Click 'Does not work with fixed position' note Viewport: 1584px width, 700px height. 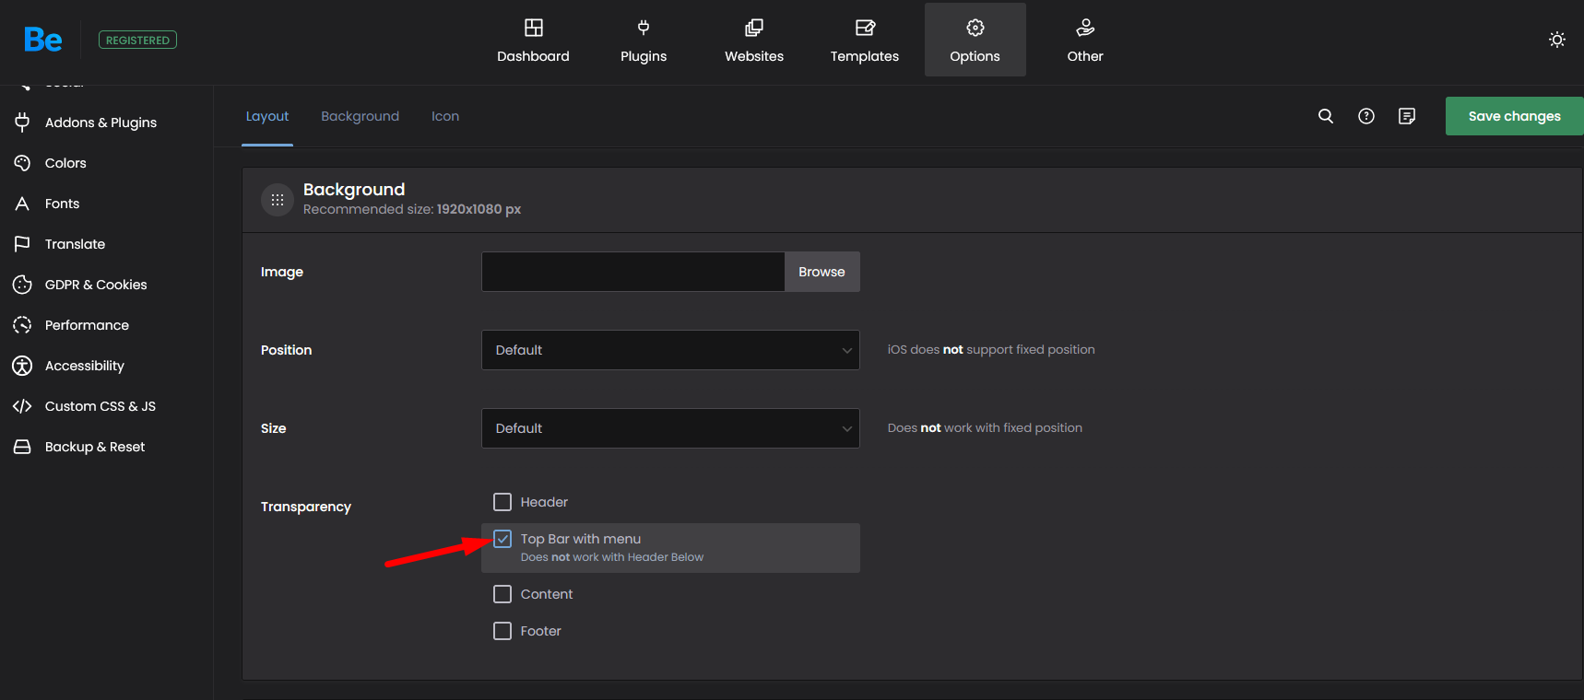985,428
